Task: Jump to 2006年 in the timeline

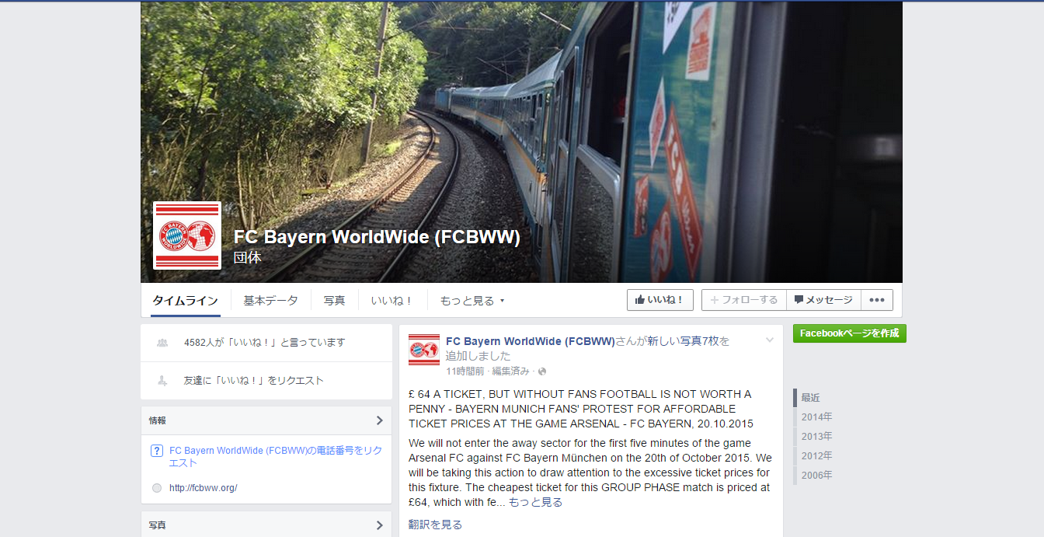Action: [x=816, y=476]
